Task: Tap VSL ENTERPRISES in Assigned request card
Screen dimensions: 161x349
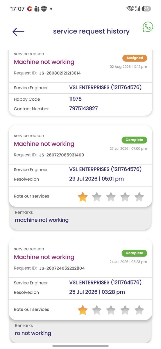Action: pyautogui.click(x=105, y=87)
